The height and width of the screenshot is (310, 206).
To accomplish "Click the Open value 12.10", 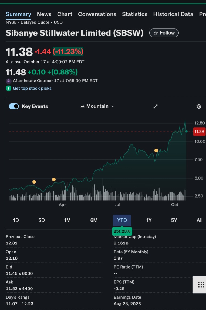I will [x=12, y=258].
